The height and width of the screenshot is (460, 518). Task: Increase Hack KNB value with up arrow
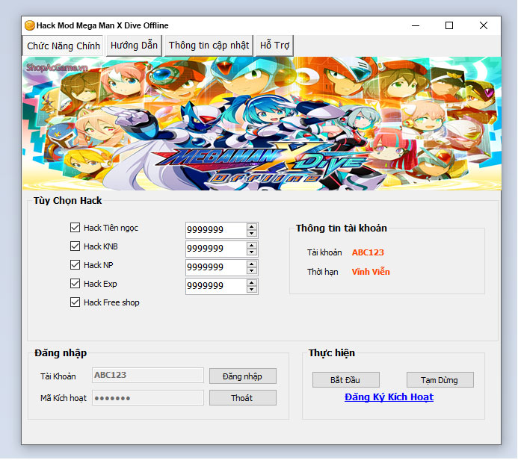tap(252, 245)
